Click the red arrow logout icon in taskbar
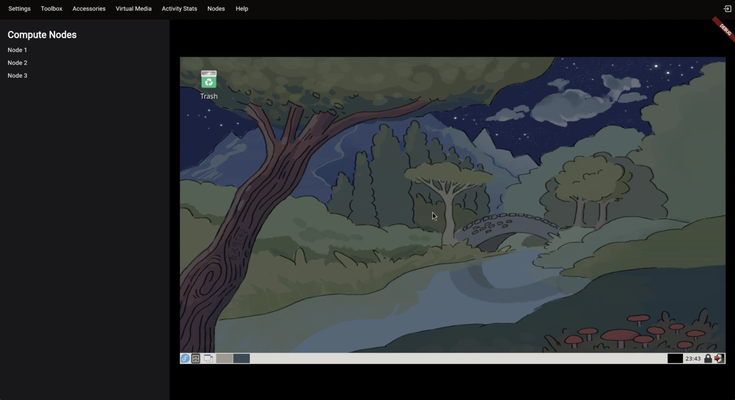 click(x=719, y=358)
